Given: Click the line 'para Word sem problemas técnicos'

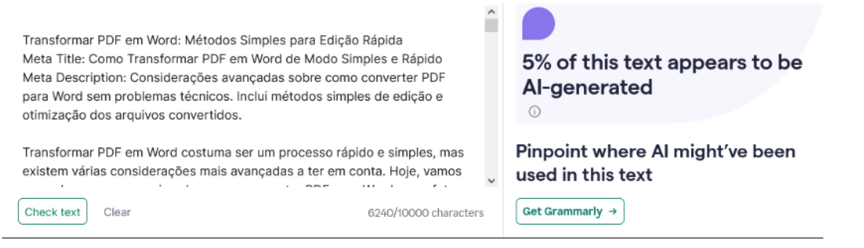Looking at the screenshot, I should click(x=232, y=96).
